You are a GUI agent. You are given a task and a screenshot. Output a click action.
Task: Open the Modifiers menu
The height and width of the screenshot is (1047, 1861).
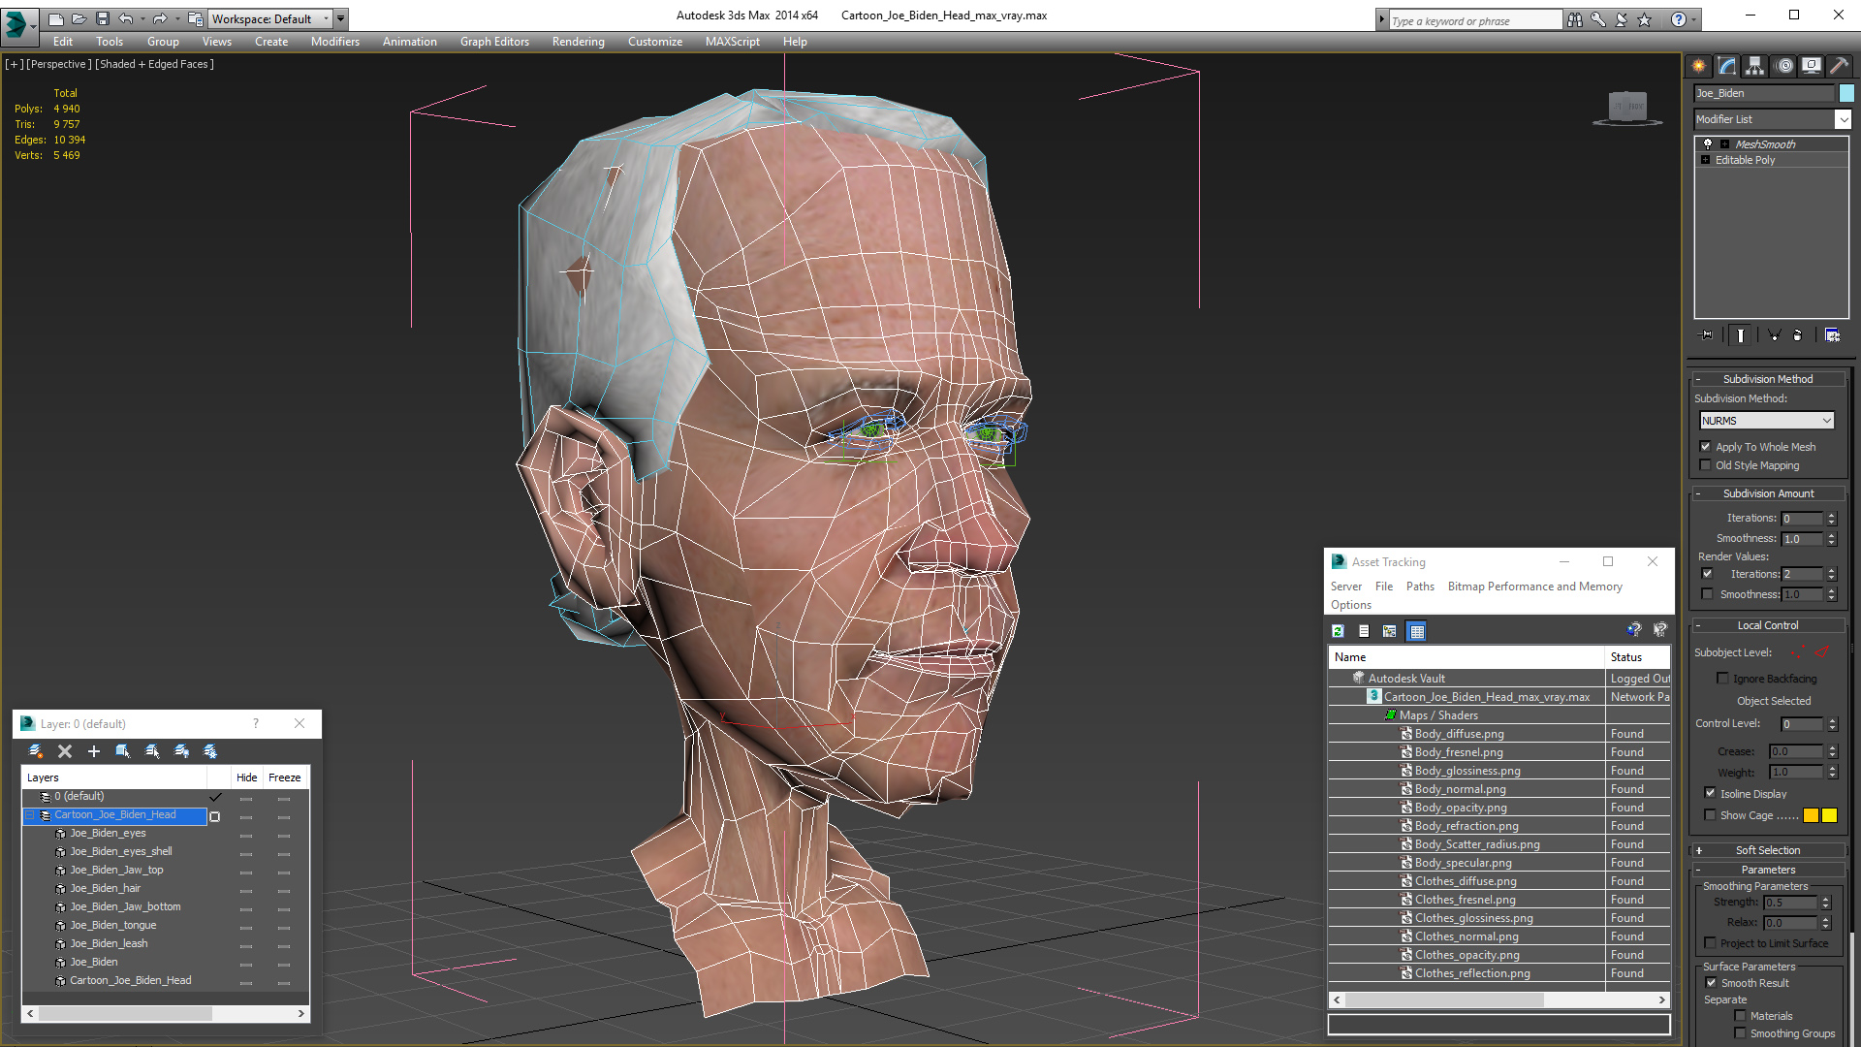[x=334, y=42]
